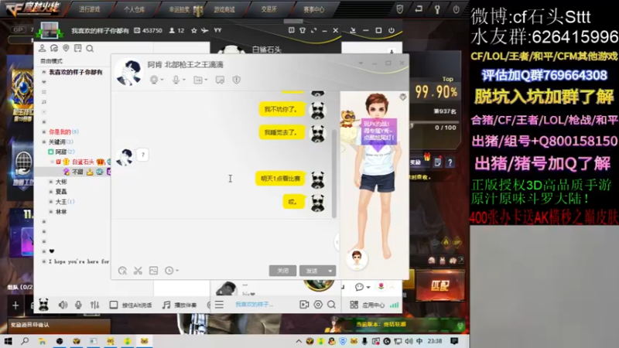Open the webcam icon's dropdown arrow

click(162, 80)
